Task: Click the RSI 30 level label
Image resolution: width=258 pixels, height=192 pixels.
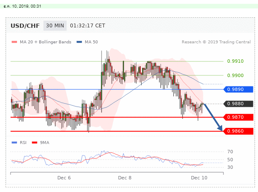Action: pyautogui.click(x=230, y=167)
